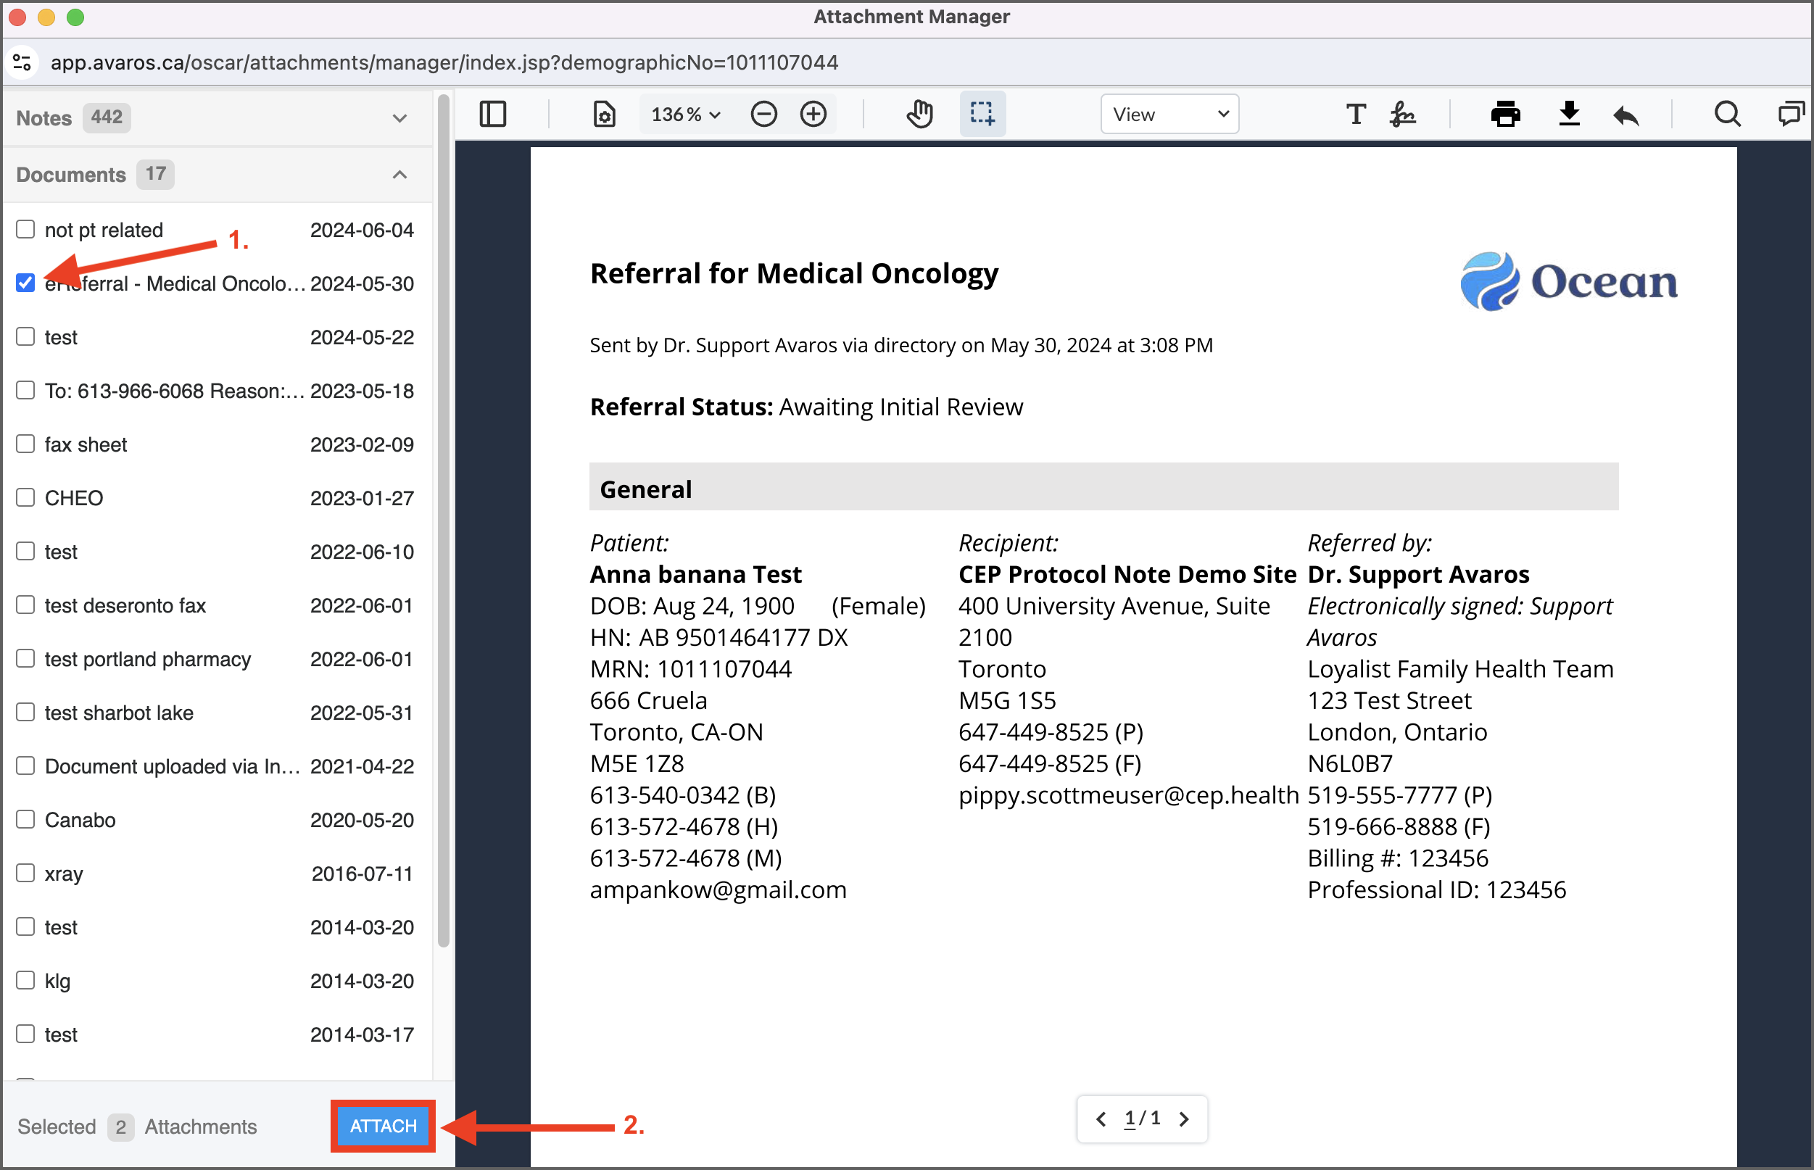The width and height of the screenshot is (1814, 1170).
Task: Click the 'Selected 2 Attachments' counter
Action: (138, 1127)
